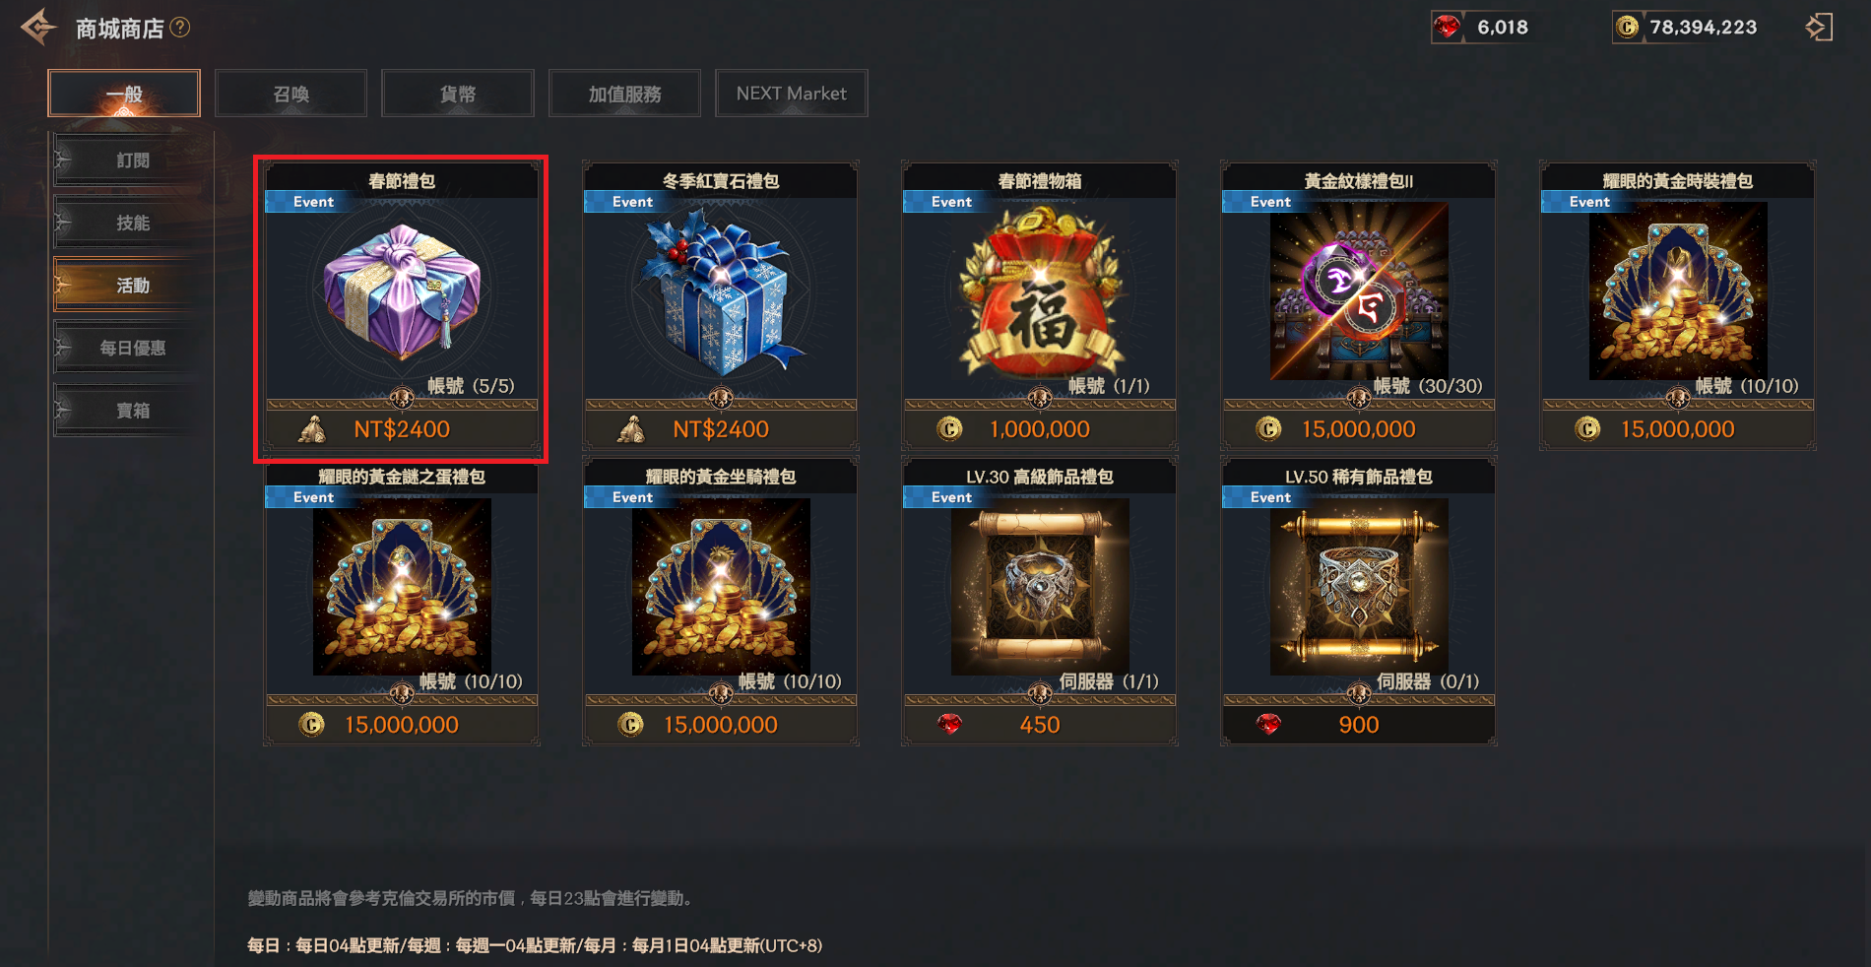The width and height of the screenshot is (1871, 967).
Task: Click the red ruby currency icon
Action: [x=1447, y=28]
